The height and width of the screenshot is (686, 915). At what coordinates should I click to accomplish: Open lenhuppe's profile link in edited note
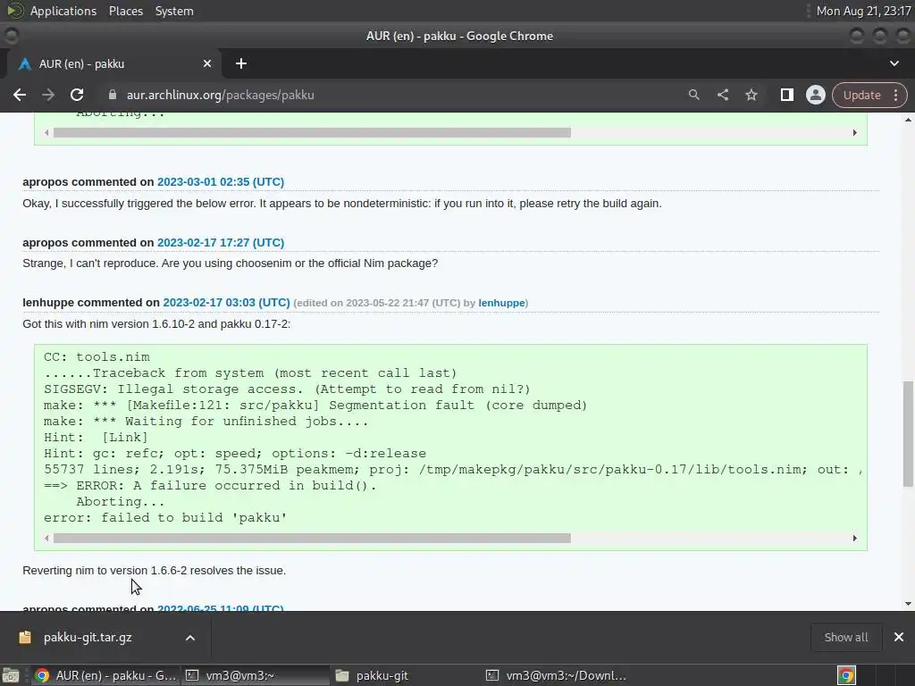point(501,303)
